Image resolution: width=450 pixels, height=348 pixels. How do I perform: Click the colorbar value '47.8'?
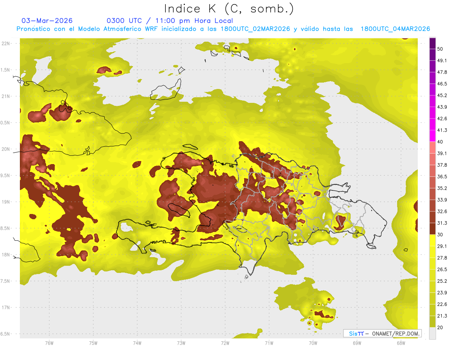point(442,72)
